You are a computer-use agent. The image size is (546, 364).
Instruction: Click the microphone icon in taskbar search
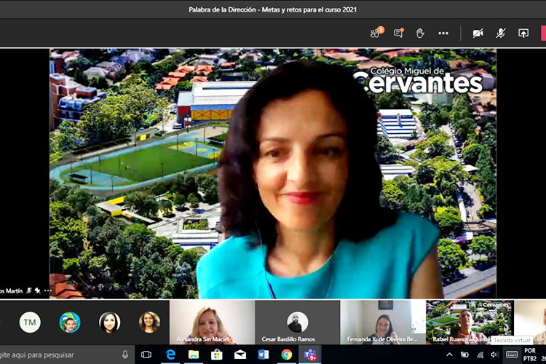point(125,355)
